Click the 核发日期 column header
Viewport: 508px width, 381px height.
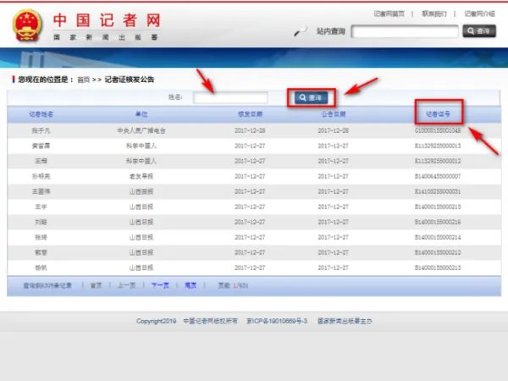(x=251, y=113)
